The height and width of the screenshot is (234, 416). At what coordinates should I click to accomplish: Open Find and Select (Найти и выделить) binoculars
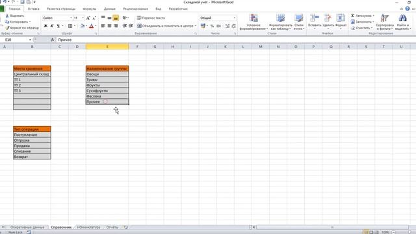[x=403, y=22]
